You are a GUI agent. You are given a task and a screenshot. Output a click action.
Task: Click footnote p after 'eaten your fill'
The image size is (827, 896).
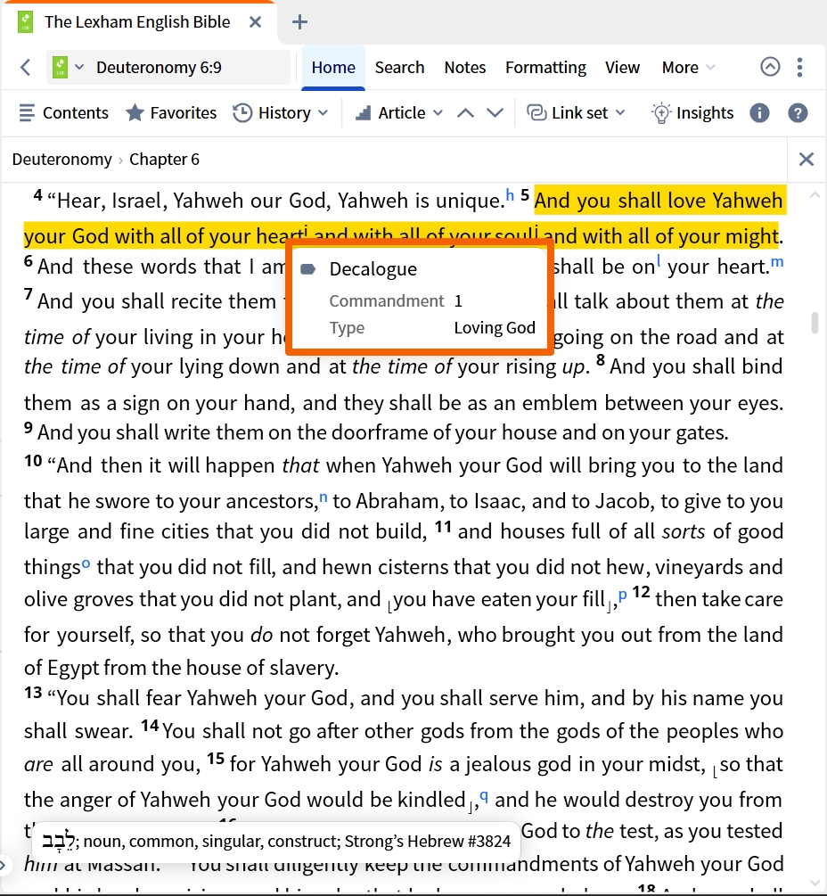click(x=623, y=595)
